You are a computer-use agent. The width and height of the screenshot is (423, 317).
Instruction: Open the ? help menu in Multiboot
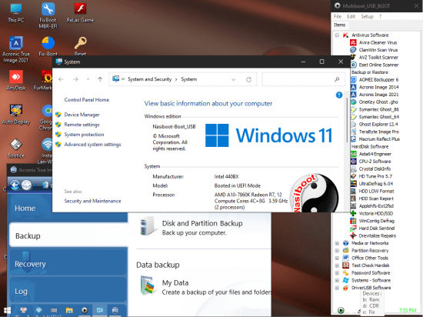click(x=380, y=16)
